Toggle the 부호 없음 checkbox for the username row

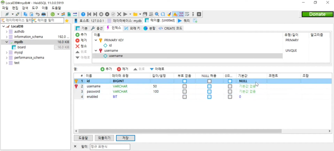[185, 86]
